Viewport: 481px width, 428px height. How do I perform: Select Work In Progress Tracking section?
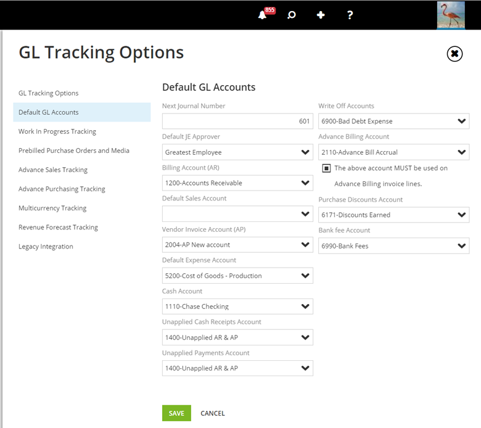57,131
